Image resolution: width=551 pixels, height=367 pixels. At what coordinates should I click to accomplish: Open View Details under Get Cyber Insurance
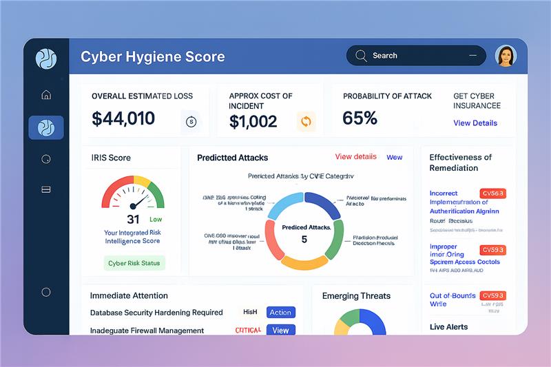[475, 123]
